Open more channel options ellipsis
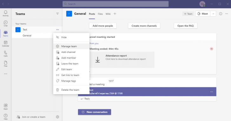This screenshot has height=121, width=231. (227, 14)
